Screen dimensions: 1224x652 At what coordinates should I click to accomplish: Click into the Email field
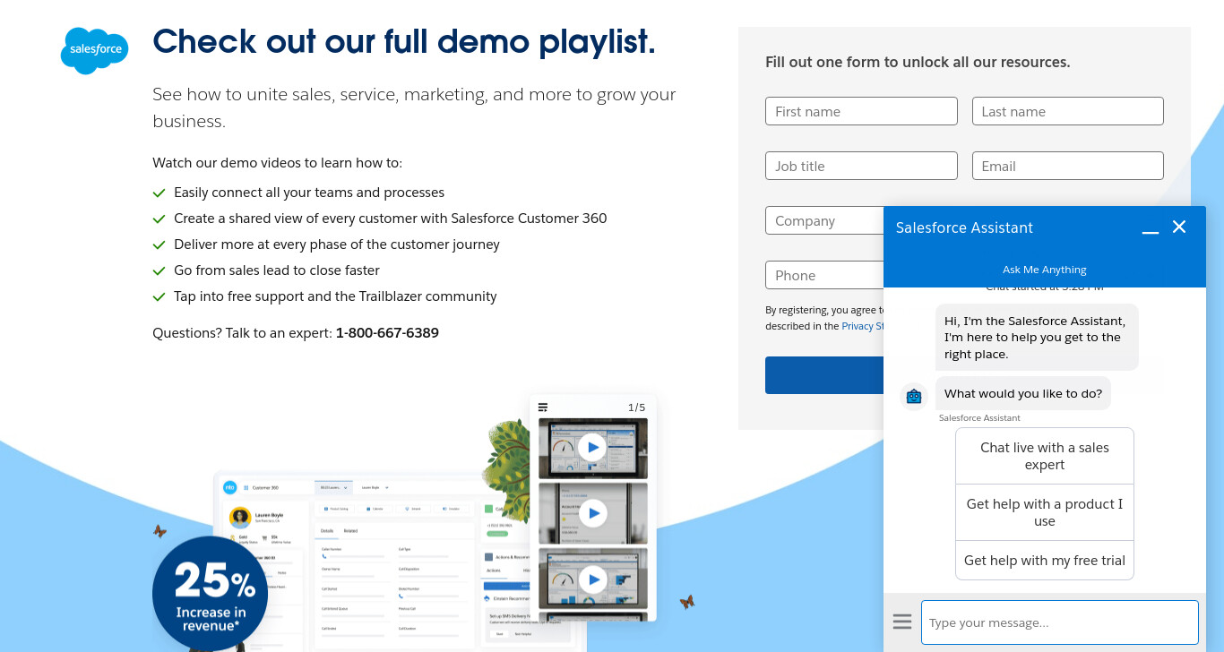[x=1068, y=166]
